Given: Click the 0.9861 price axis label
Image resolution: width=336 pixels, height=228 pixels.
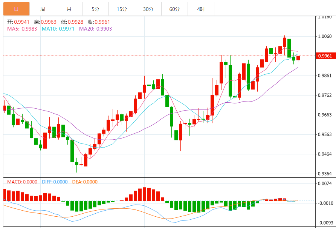Looking at the screenshot, I should tap(325, 75).
